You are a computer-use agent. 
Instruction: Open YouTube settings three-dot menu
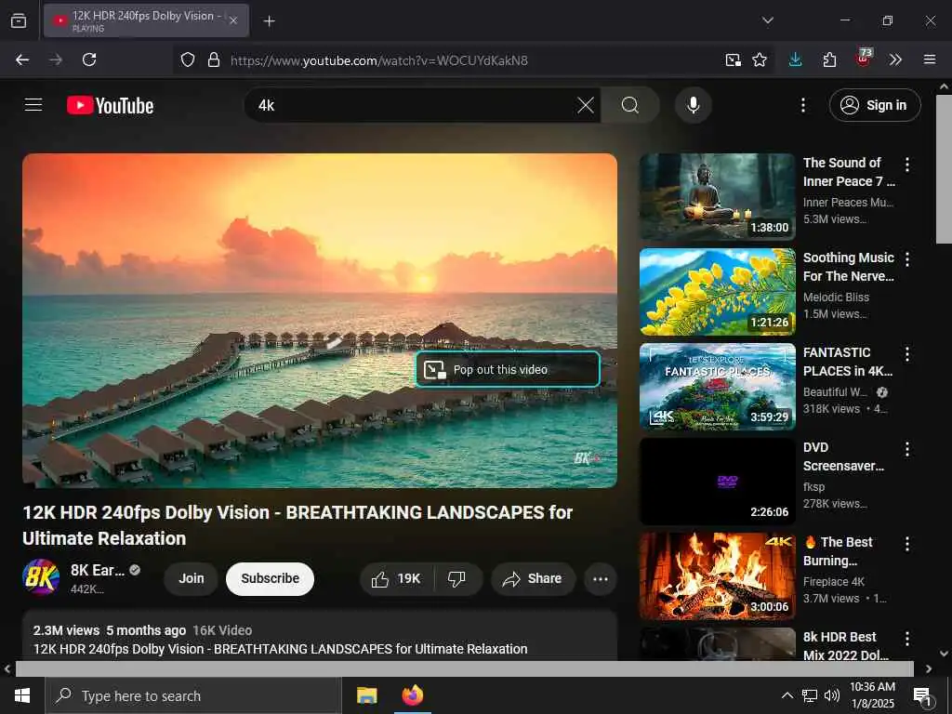pos(802,105)
